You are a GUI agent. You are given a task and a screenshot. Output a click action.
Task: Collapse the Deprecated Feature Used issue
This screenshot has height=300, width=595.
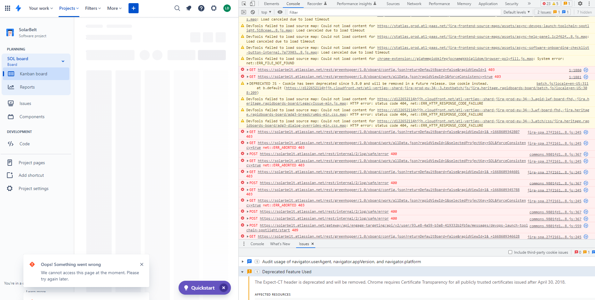click(242, 272)
